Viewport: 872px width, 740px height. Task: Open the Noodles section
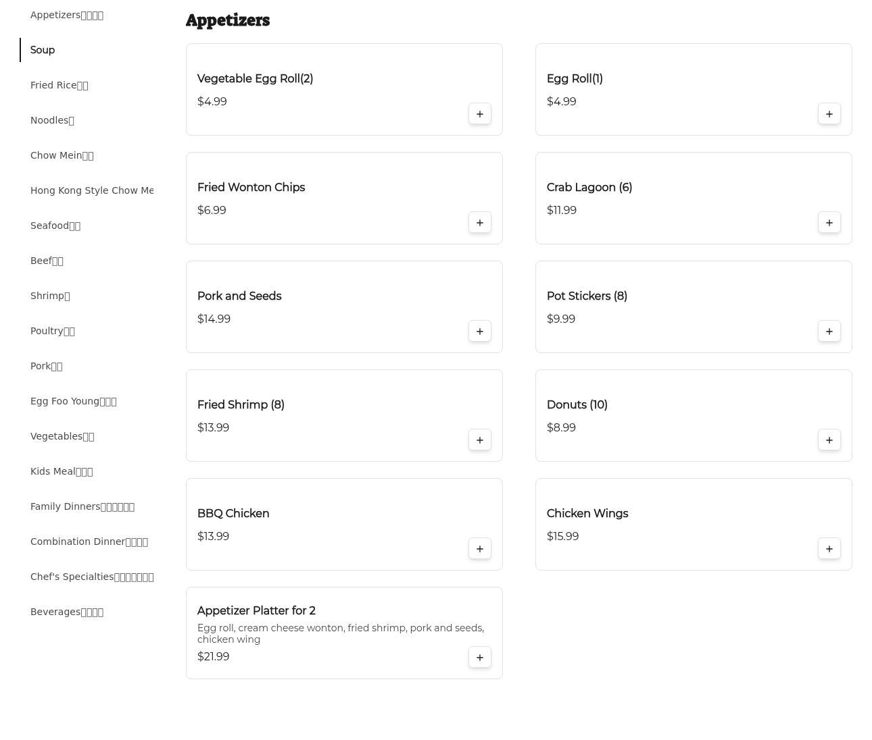pos(52,120)
